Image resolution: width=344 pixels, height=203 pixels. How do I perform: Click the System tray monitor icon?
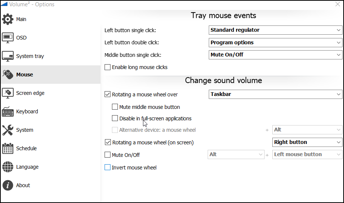pyautogui.click(x=8, y=56)
